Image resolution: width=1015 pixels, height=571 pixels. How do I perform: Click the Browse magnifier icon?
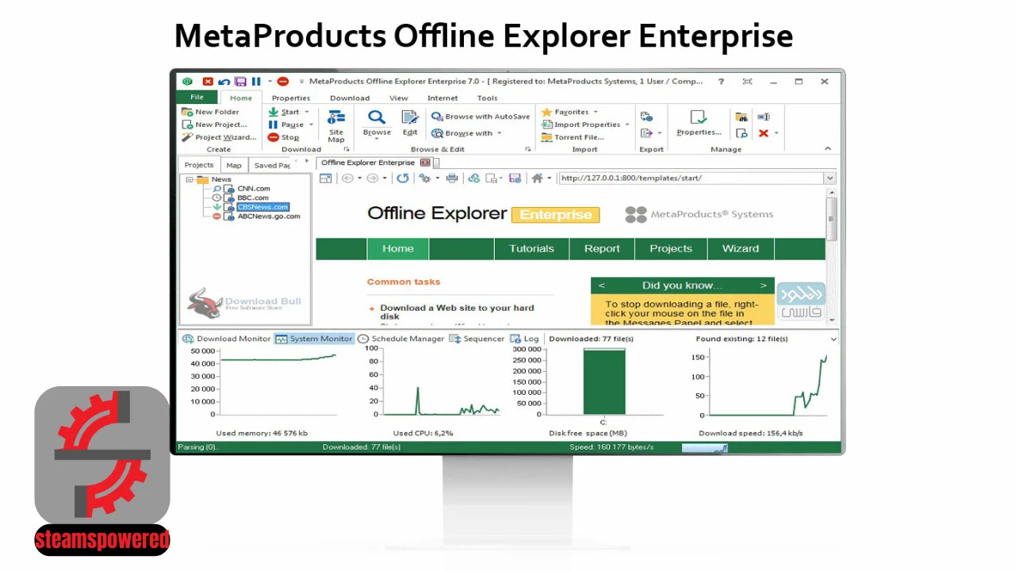377,117
